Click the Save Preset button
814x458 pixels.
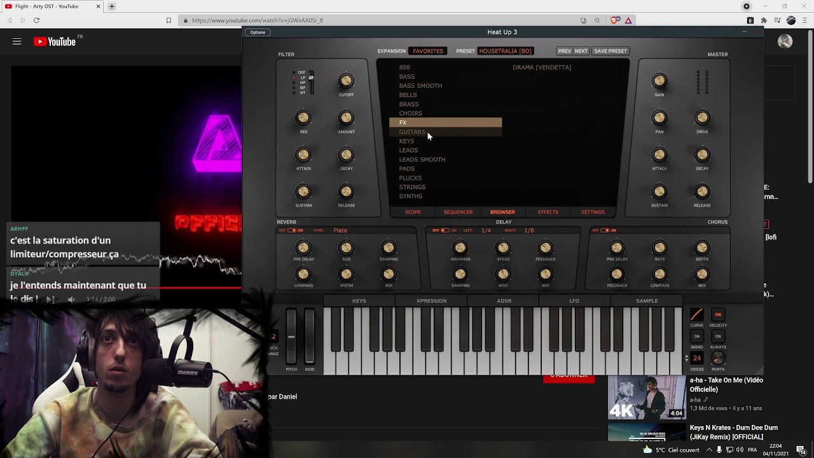(x=610, y=51)
